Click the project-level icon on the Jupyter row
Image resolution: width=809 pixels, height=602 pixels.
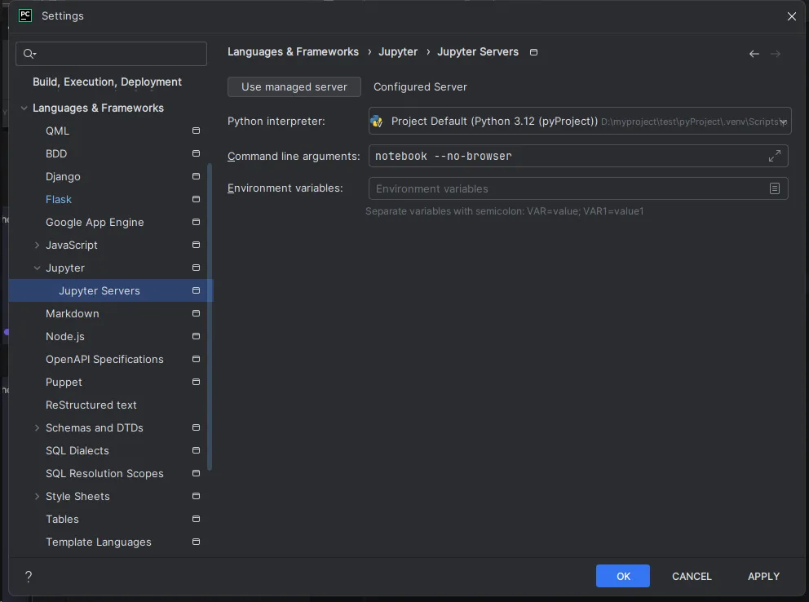pyautogui.click(x=196, y=268)
